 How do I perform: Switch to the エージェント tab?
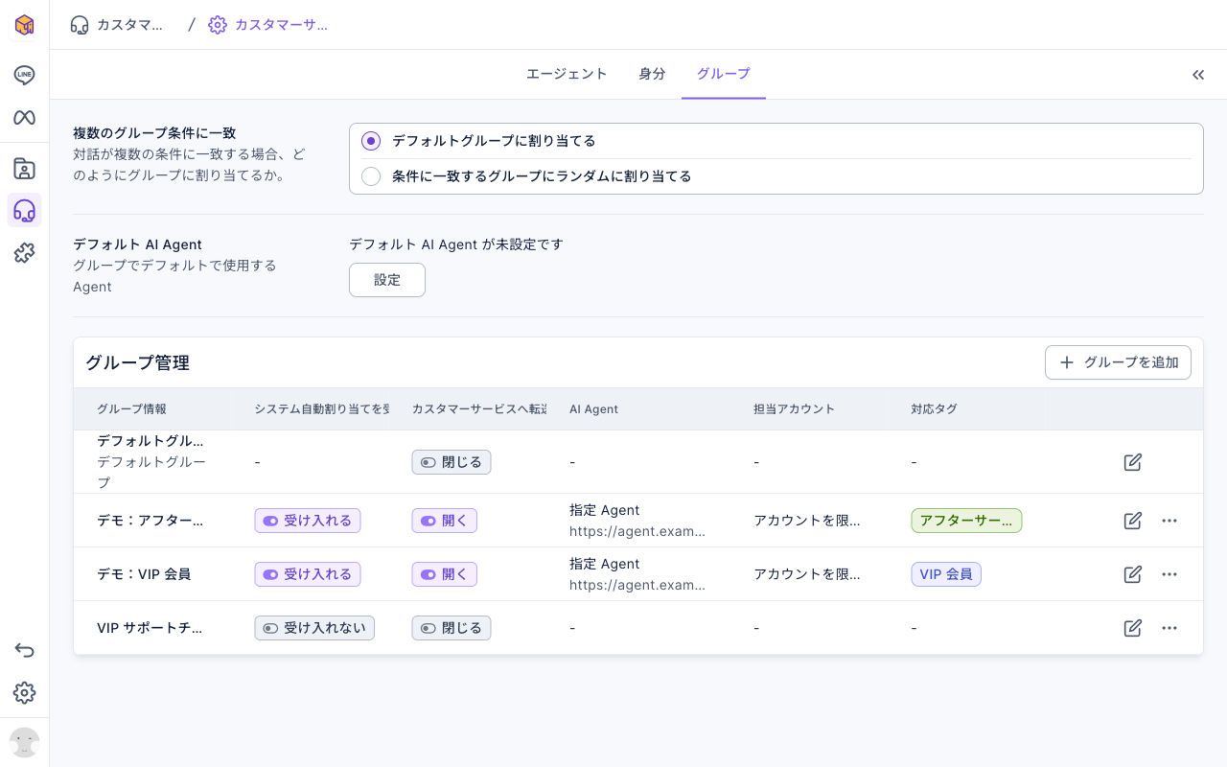pos(567,74)
